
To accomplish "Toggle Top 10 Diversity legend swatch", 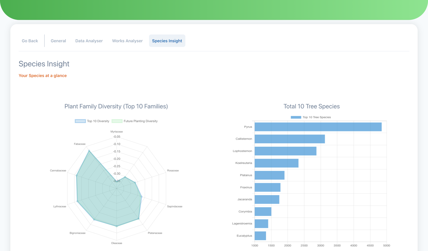I will click(x=80, y=121).
